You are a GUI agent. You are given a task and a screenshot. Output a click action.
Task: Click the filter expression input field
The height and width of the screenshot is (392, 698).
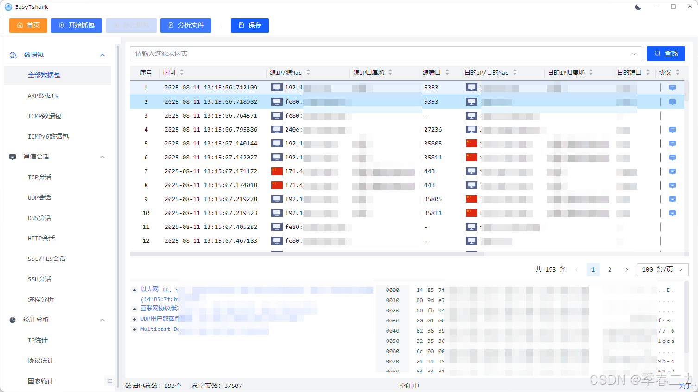tap(324, 53)
